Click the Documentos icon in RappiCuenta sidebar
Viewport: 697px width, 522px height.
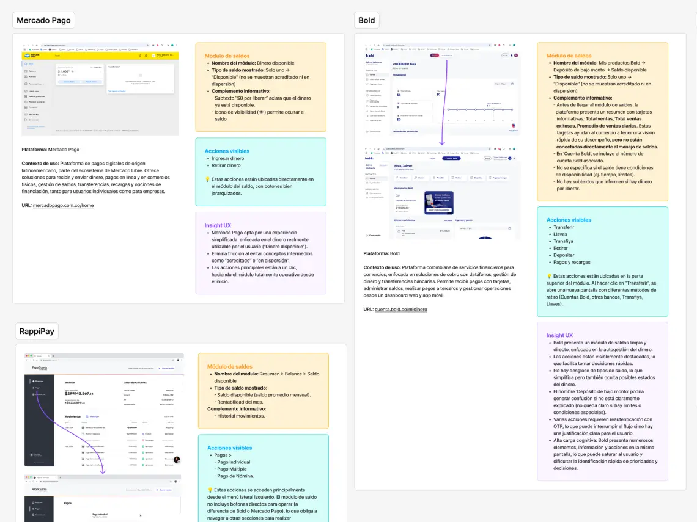pos(34,394)
